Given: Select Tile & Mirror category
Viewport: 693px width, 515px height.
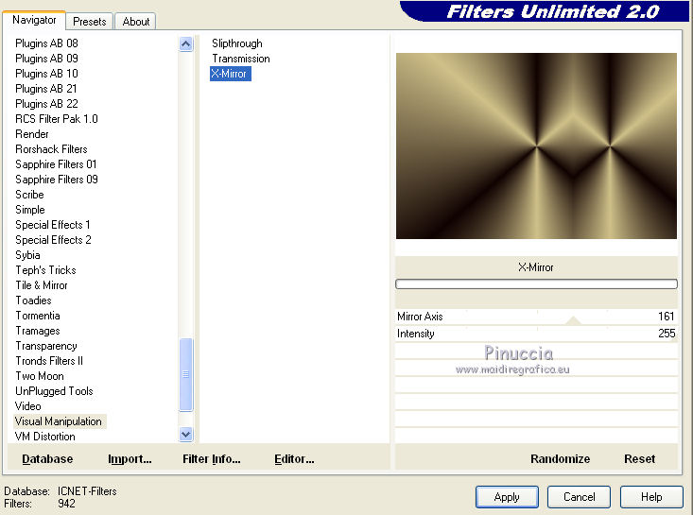Looking at the screenshot, I should tap(42, 285).
